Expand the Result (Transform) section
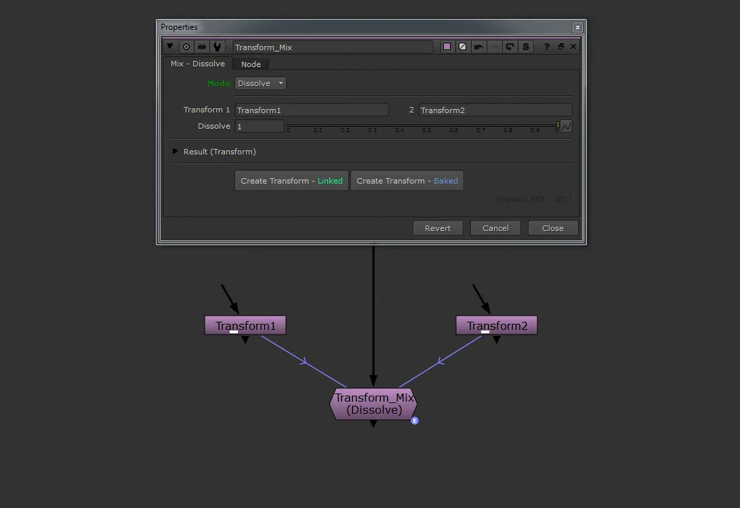 (x=175, y=151)
